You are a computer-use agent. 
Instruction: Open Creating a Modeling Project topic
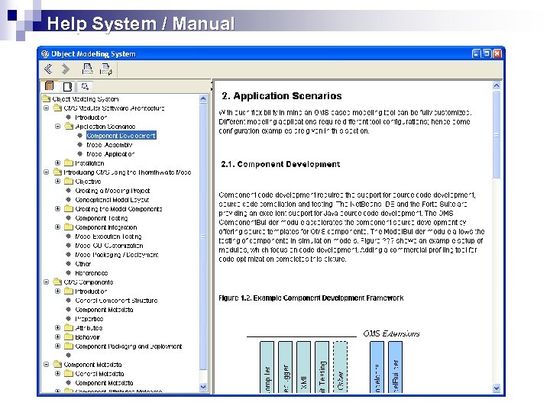112,191
